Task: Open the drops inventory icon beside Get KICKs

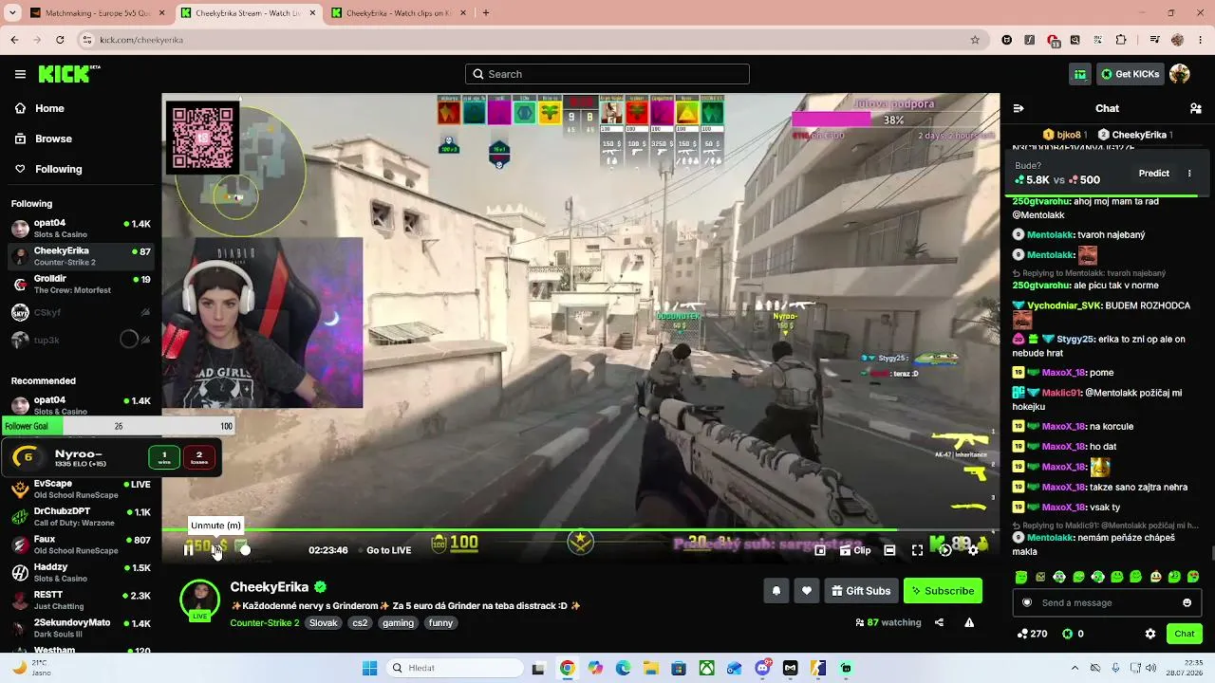Action: click(x=1080, y=74)
